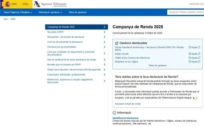Click the small assistant icon after Administració Digital Integral

[x=195, y=98]
